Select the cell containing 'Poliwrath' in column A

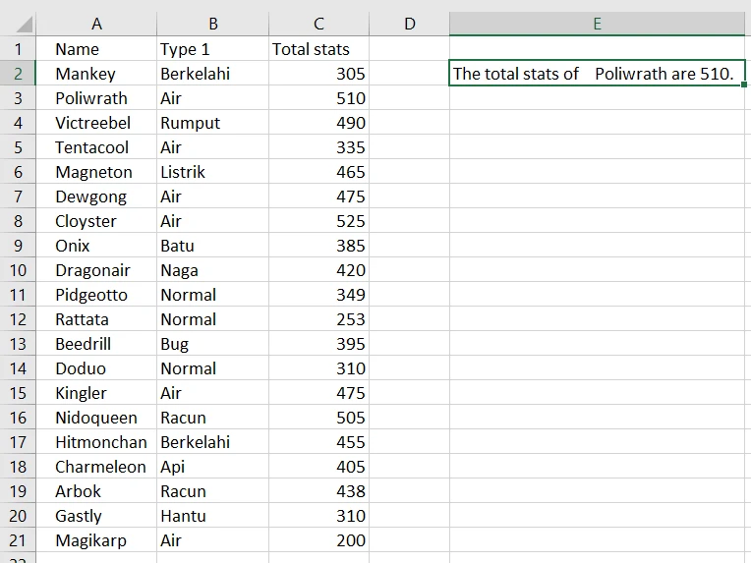tap(96, 98)
